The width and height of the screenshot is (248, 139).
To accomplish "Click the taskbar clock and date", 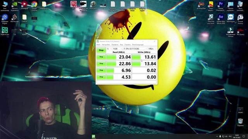I will (237, 136).
